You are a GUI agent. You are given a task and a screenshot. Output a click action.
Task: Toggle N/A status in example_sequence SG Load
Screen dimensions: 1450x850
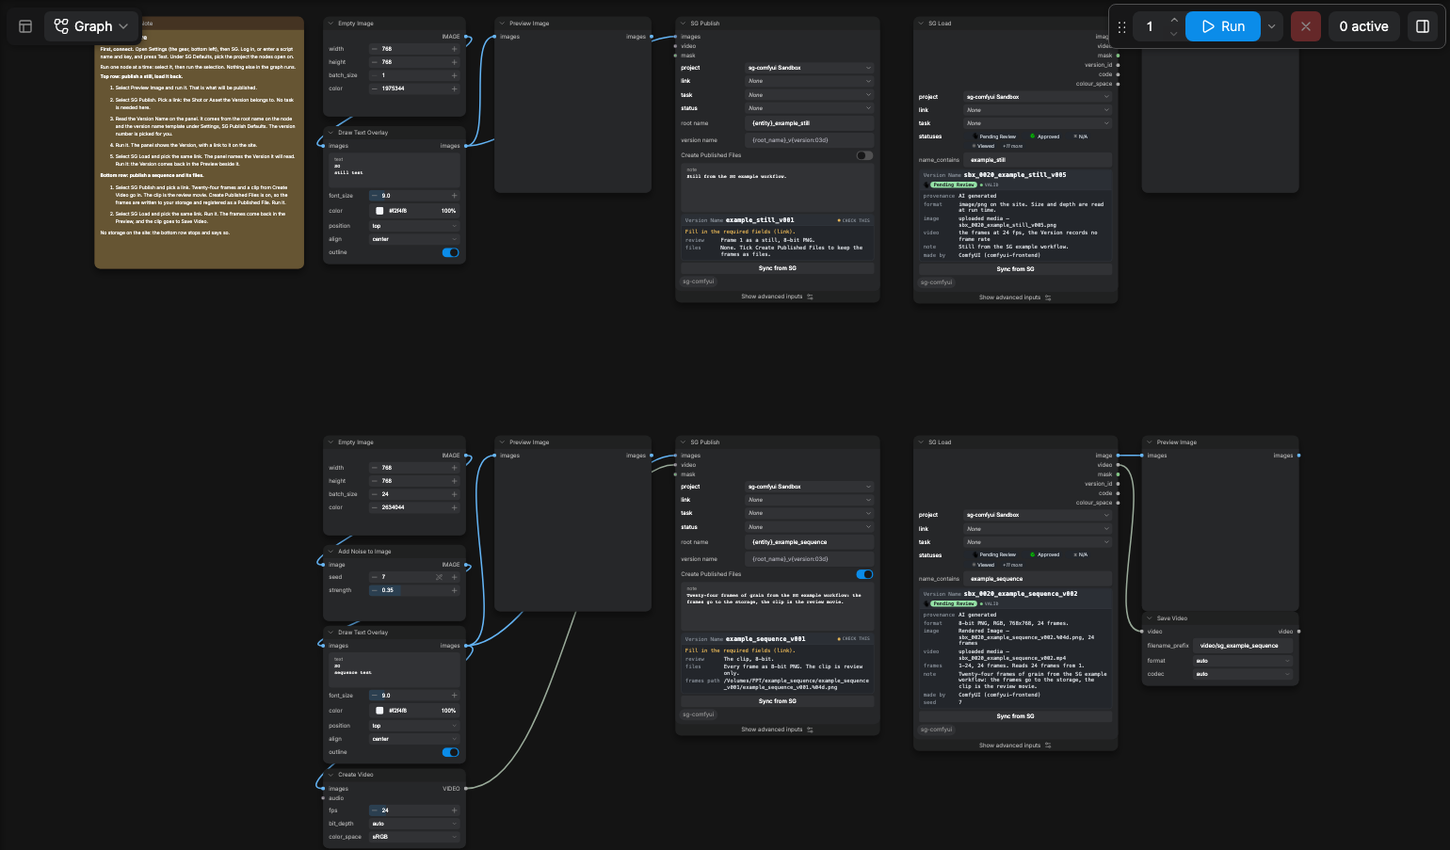[x=1080, y=554]
